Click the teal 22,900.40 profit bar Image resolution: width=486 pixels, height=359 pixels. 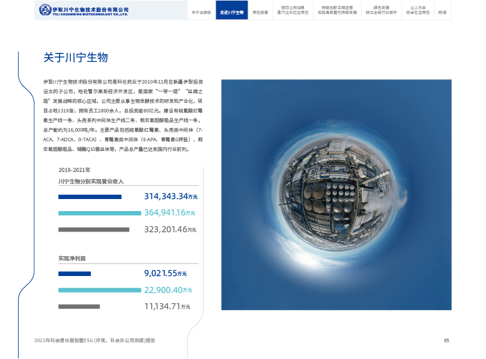99,290
